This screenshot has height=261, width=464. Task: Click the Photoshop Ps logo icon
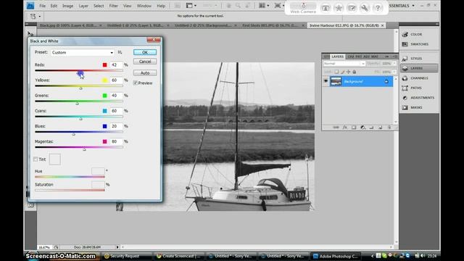[30, 5]
